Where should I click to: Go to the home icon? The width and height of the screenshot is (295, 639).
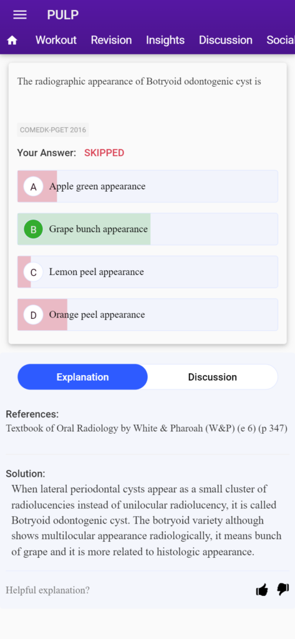12,40
